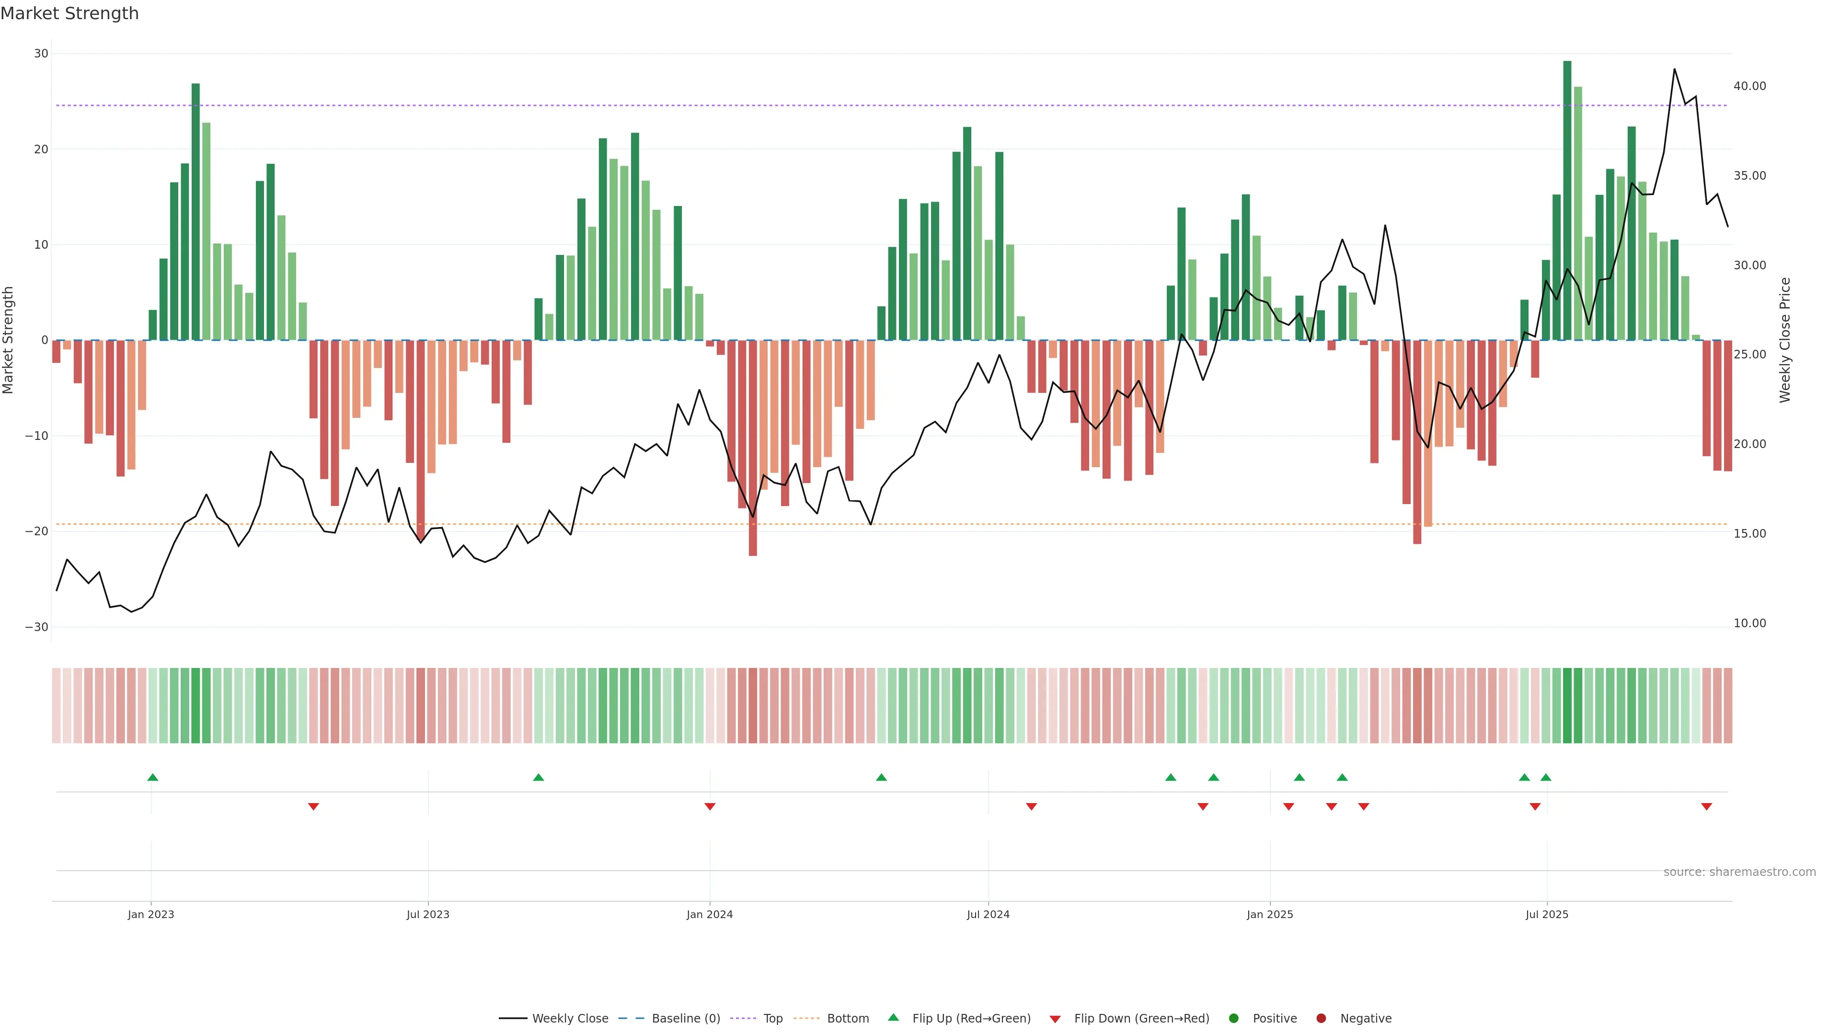Click the red triangle icon in legend
This screenshot has height=1035, width=1840.
1055,1019
